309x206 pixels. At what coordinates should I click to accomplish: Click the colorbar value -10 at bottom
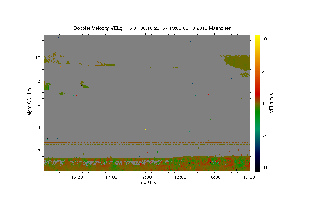265,168
